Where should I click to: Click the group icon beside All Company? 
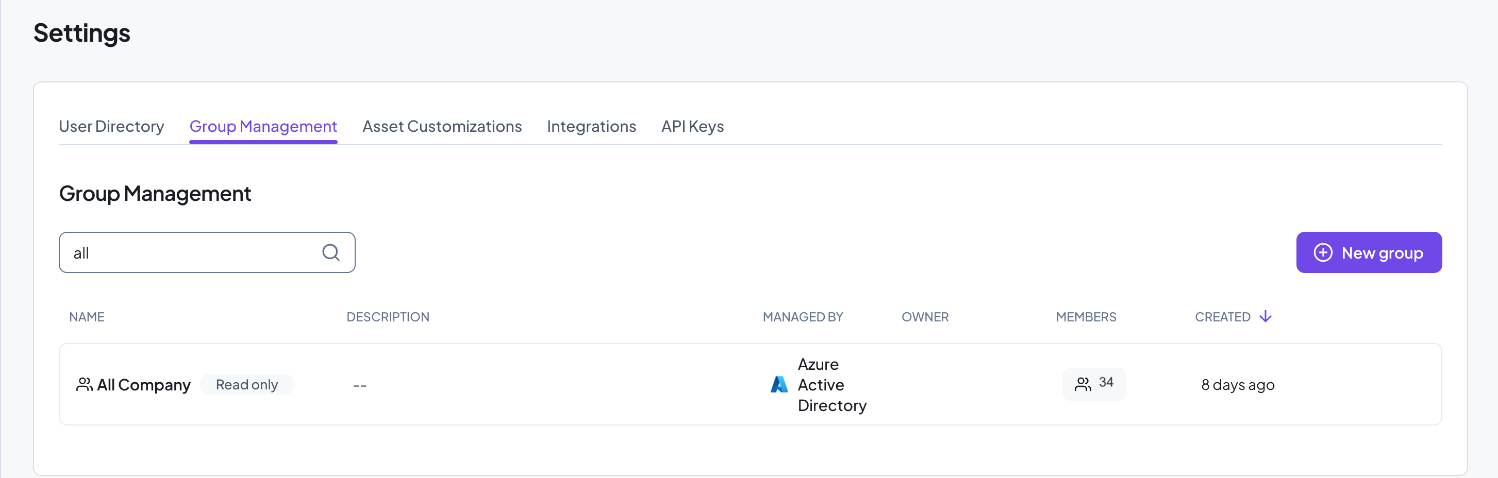(85, 384)
